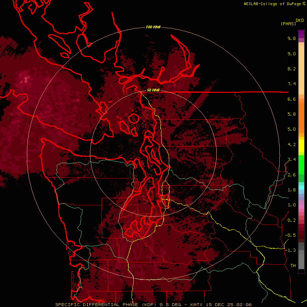Select the 7.4 value on the color scale
This screenshot has width=307, height=307.
(292, 84)
